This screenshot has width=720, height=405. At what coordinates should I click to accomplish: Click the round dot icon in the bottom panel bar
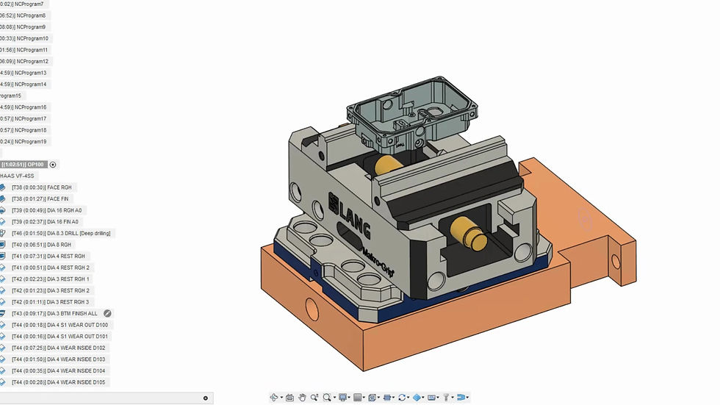click(205, 398)
